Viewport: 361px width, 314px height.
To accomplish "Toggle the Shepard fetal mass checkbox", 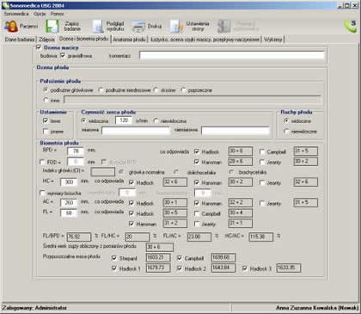I will (x=114, y=258).
